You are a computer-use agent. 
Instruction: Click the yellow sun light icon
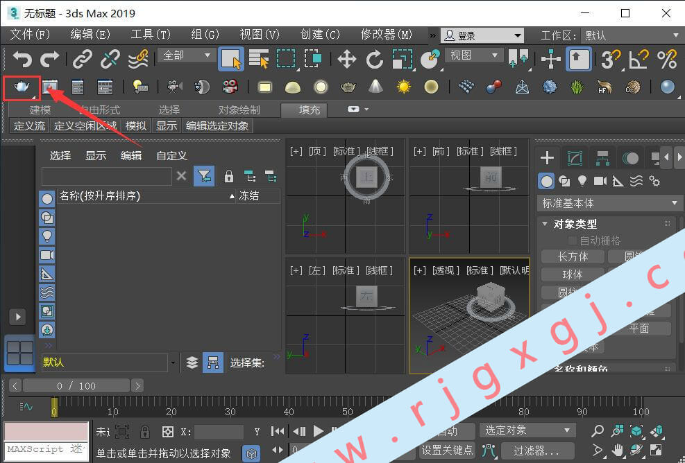tap(404, 87)
